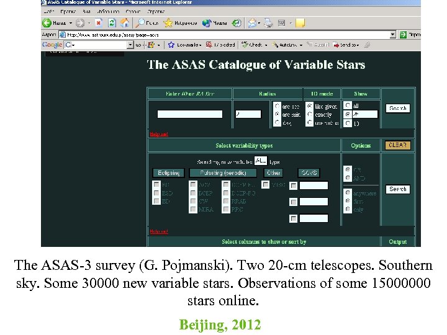This screenshot has height=335, width=447.
Task: Tick the MISC checkbox under Other
Action: pyautogui.click(x=266, y=185)
